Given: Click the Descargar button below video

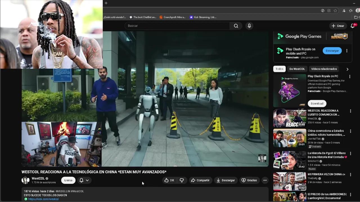Looking at the screenshot, I should point(225,180).
